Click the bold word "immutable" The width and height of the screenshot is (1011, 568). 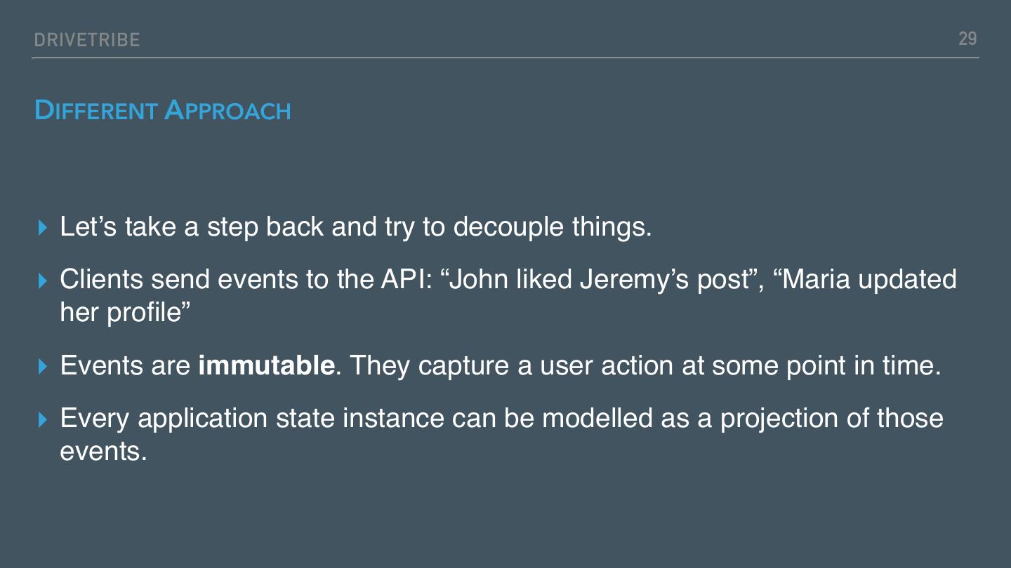[x=266, y=365]
